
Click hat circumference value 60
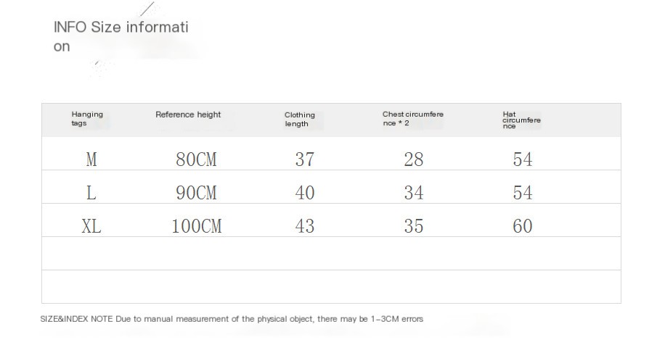(523, 226)
